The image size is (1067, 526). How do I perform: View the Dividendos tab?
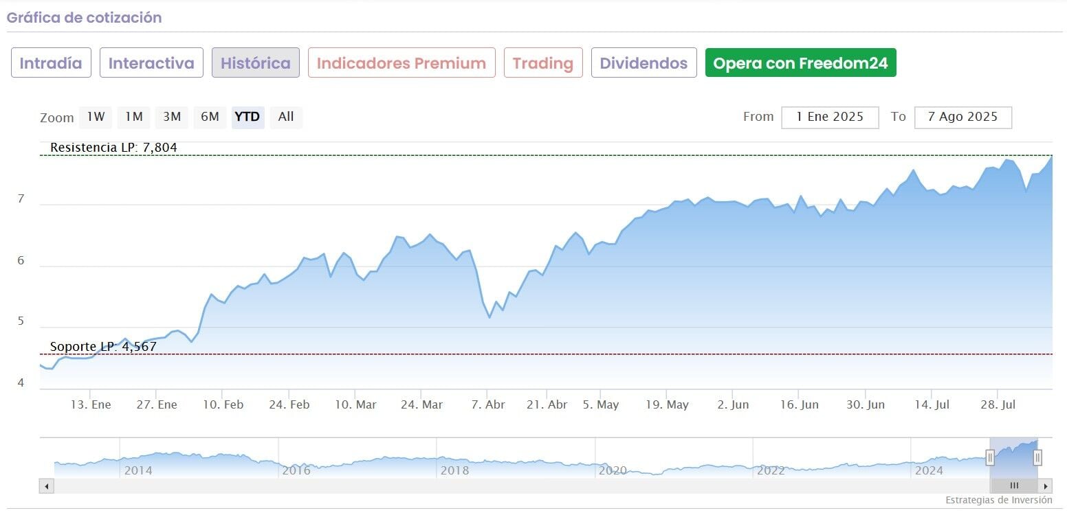pyautogui.click(x=643, y=63)
